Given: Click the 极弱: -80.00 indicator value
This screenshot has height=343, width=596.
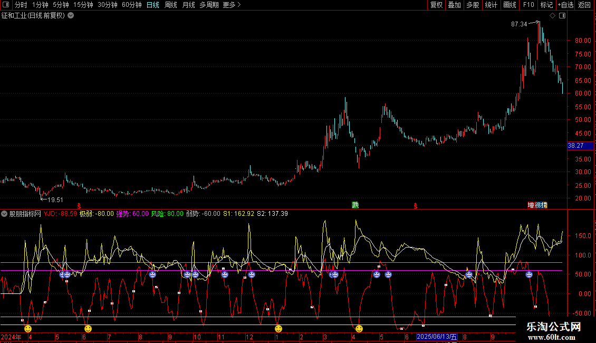Looking at the screenshot, I should 97,214.
